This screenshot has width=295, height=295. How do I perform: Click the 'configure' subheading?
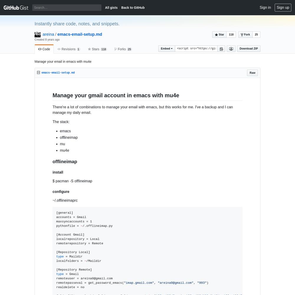point(61,191)
